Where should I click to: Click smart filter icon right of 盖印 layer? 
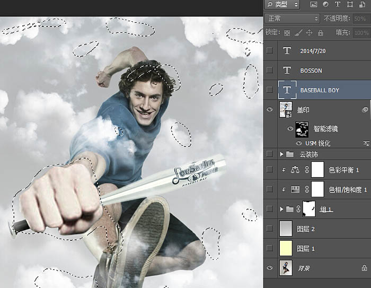click(x=365, y=109)
